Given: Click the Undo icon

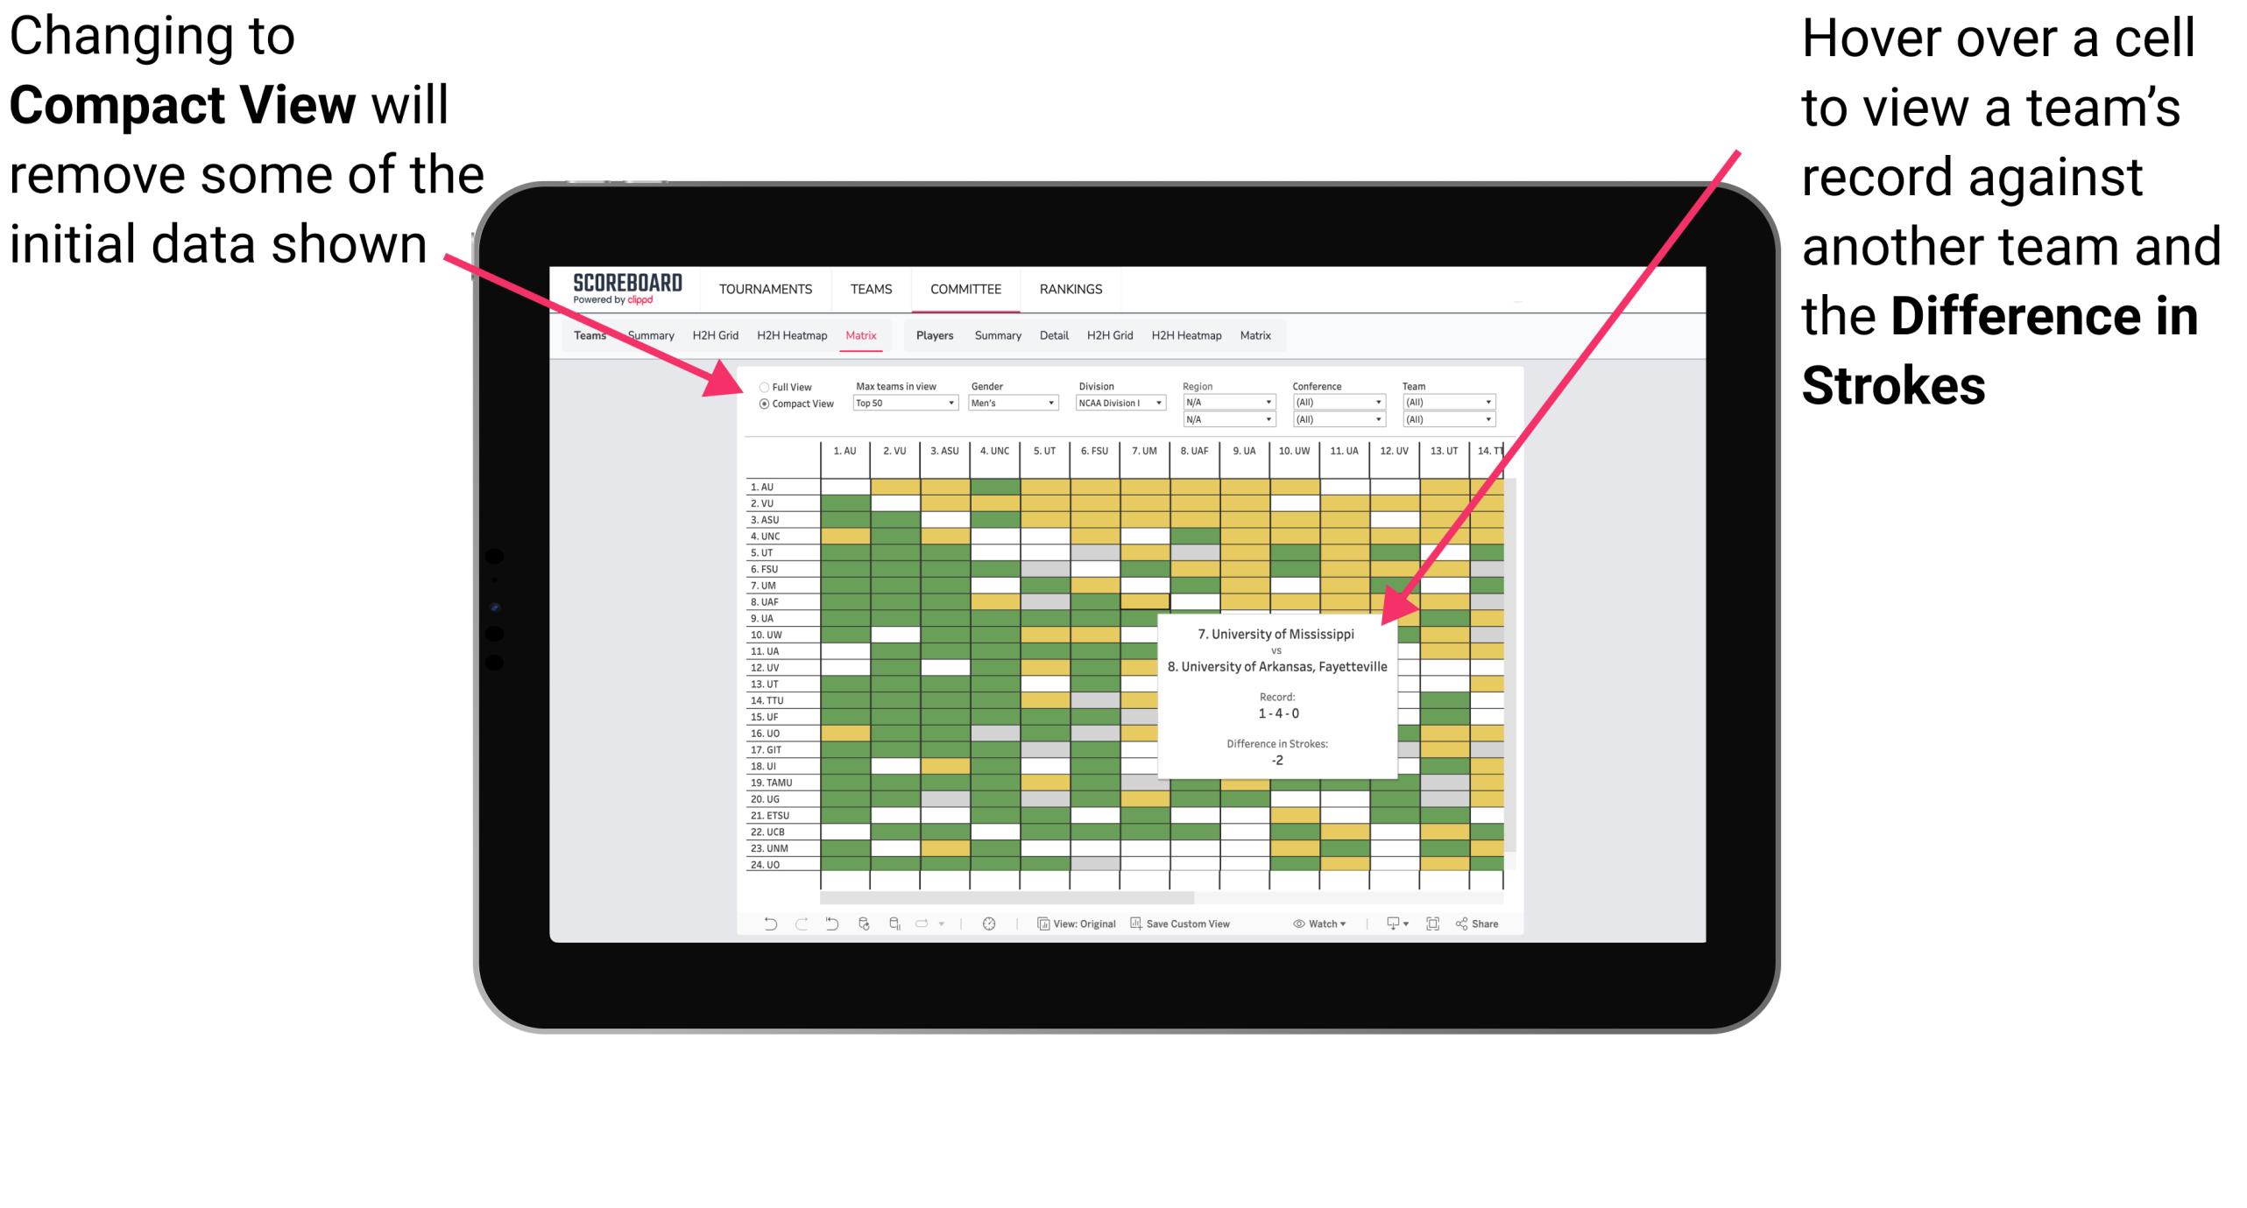Looking at the screenshot, I should [x=758, y=930].
